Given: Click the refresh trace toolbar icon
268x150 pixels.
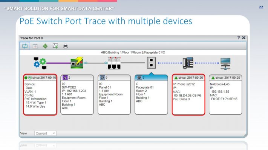Looking at the screenshot, I should coord(25,46).
